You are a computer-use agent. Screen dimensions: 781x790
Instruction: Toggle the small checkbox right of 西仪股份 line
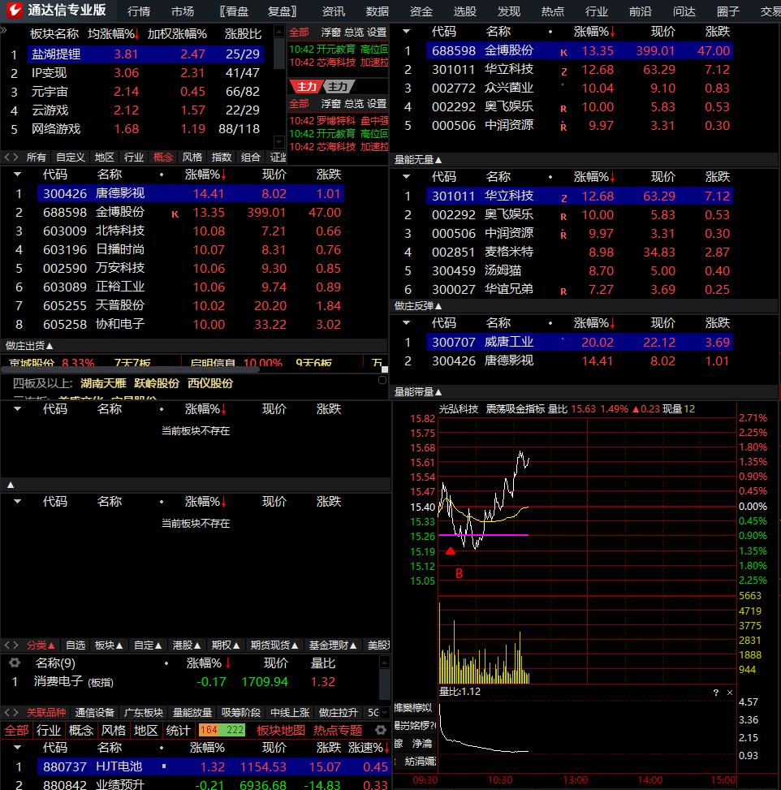click(x=382, y=380)
